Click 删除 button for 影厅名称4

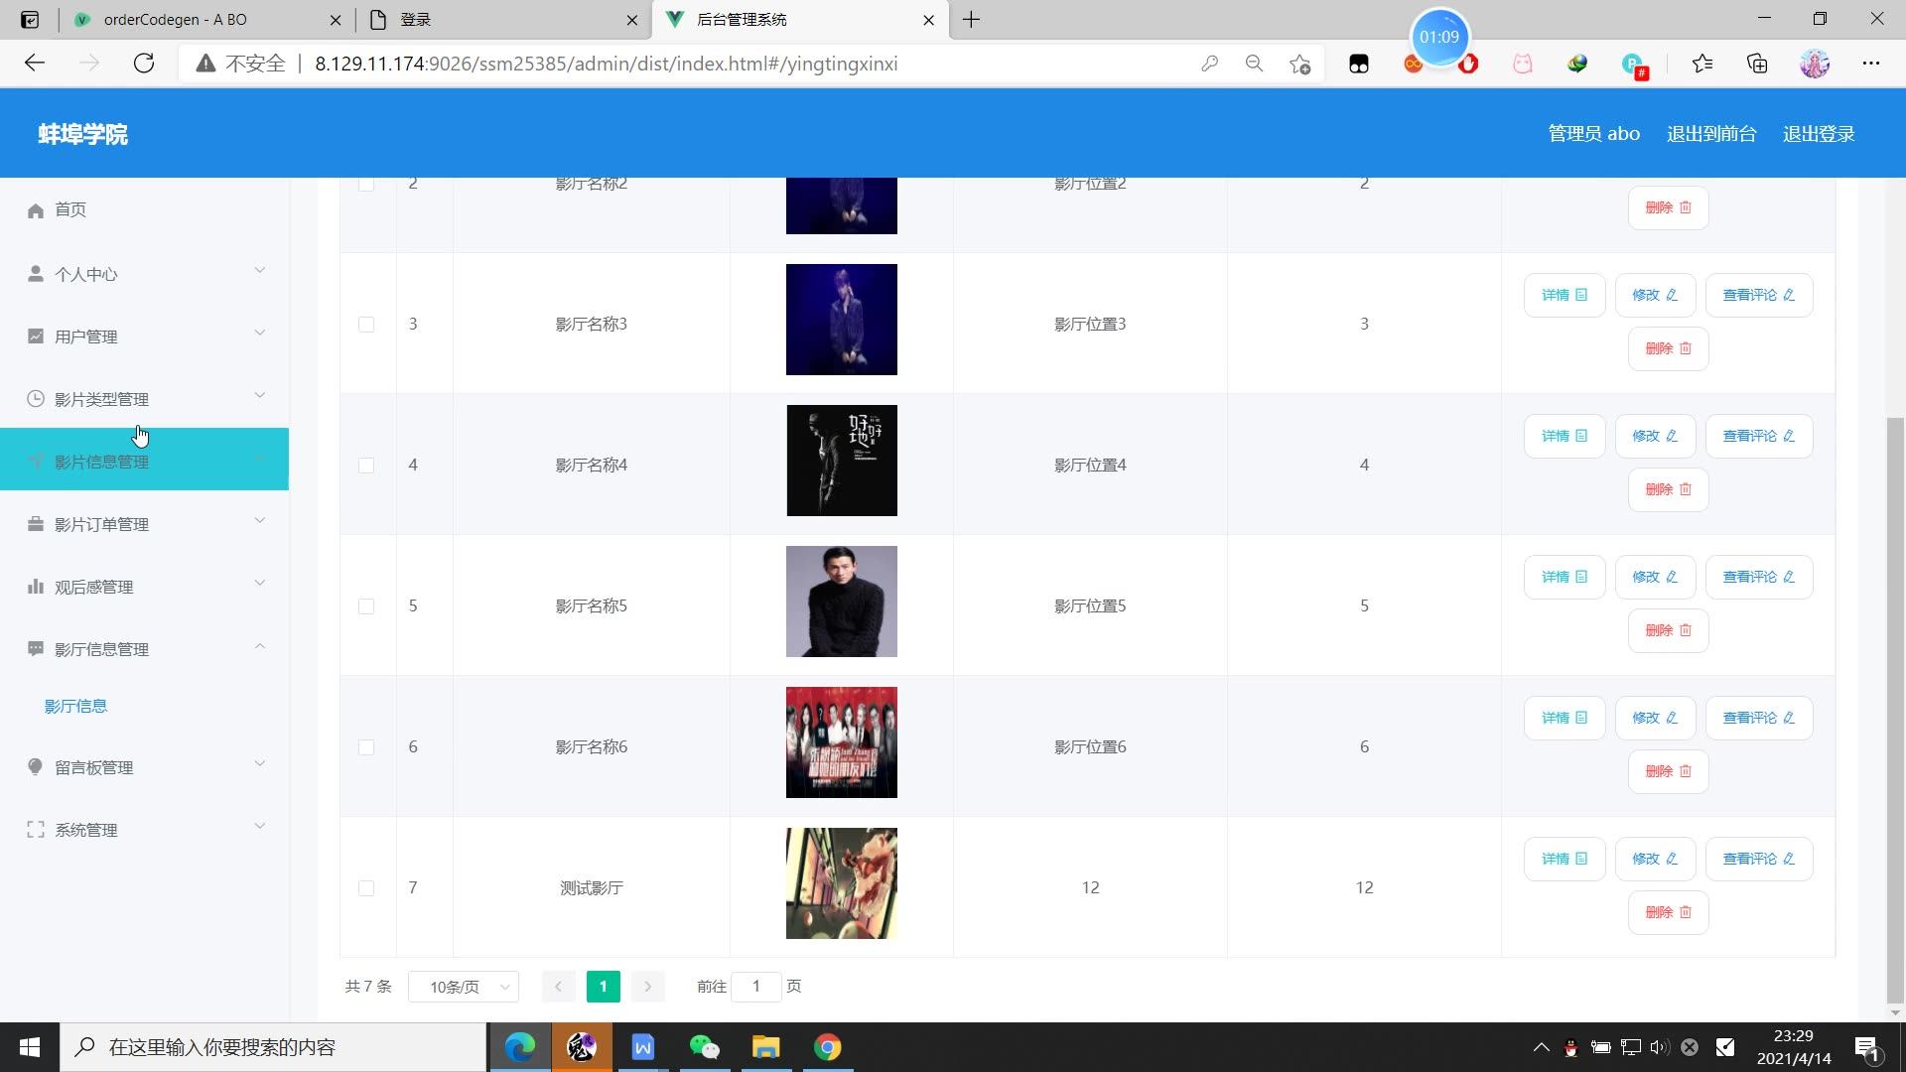point(1668,489)
